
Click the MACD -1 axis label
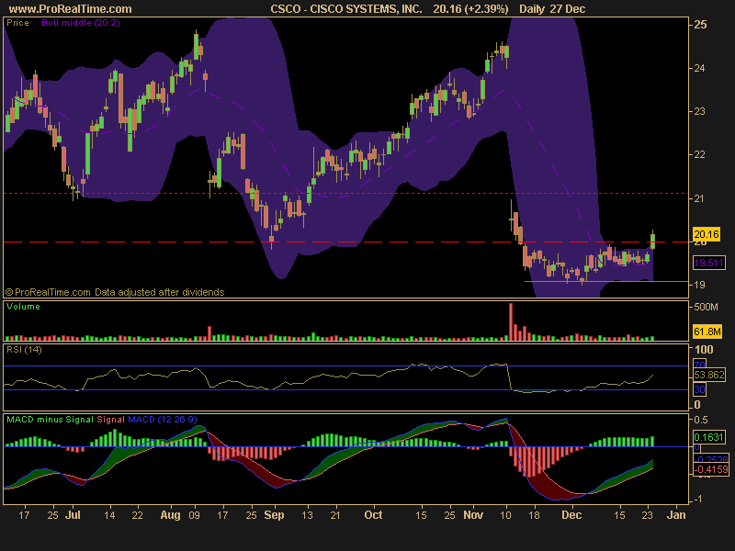[x=698, y=500]
